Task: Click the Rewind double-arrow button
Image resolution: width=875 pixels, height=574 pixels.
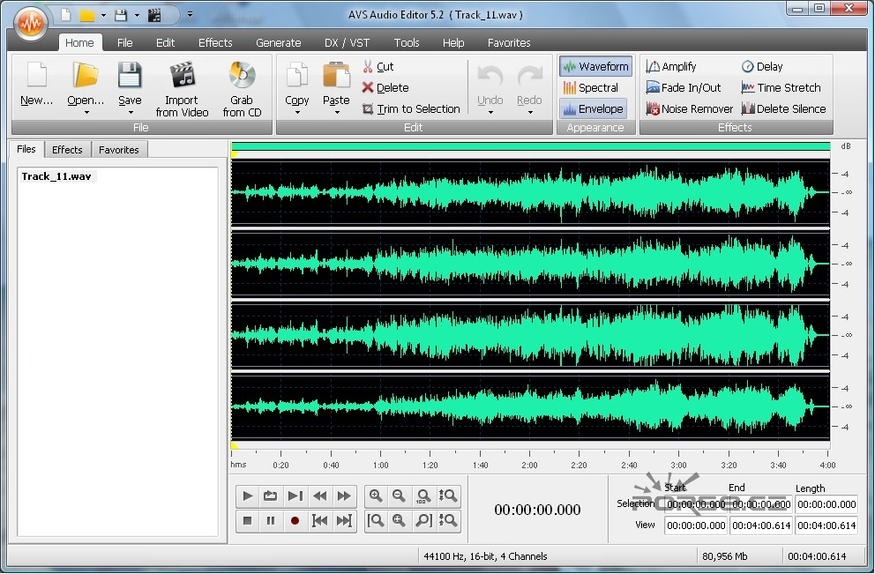Action: [320, 496]
